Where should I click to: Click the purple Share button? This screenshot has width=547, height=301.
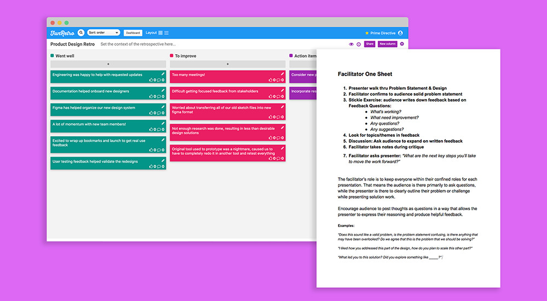pyautogui.click(x=370, y=44)
